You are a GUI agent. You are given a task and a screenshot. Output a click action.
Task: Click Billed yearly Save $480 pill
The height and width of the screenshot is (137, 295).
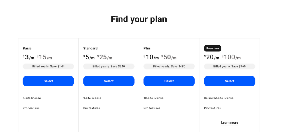(x=169, y=66)
